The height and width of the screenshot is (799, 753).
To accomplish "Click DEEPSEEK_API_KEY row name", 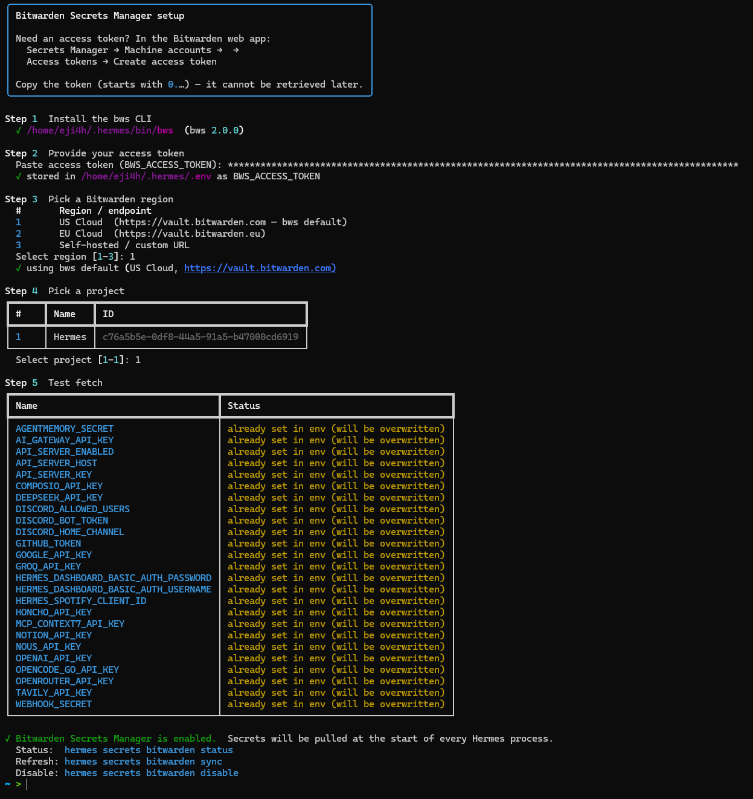I will coord(59,498).
